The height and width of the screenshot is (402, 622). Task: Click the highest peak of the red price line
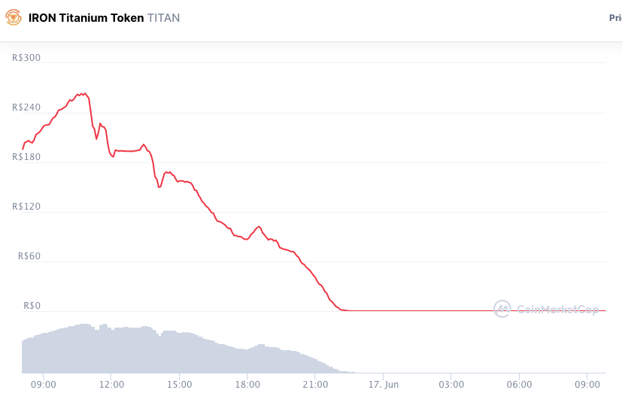[85, 93]
